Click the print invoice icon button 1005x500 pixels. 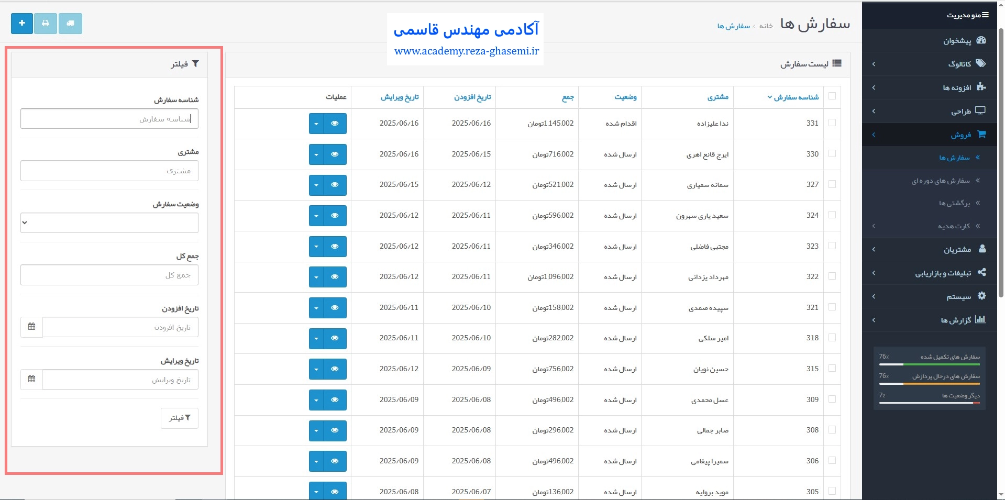[46, 24]
